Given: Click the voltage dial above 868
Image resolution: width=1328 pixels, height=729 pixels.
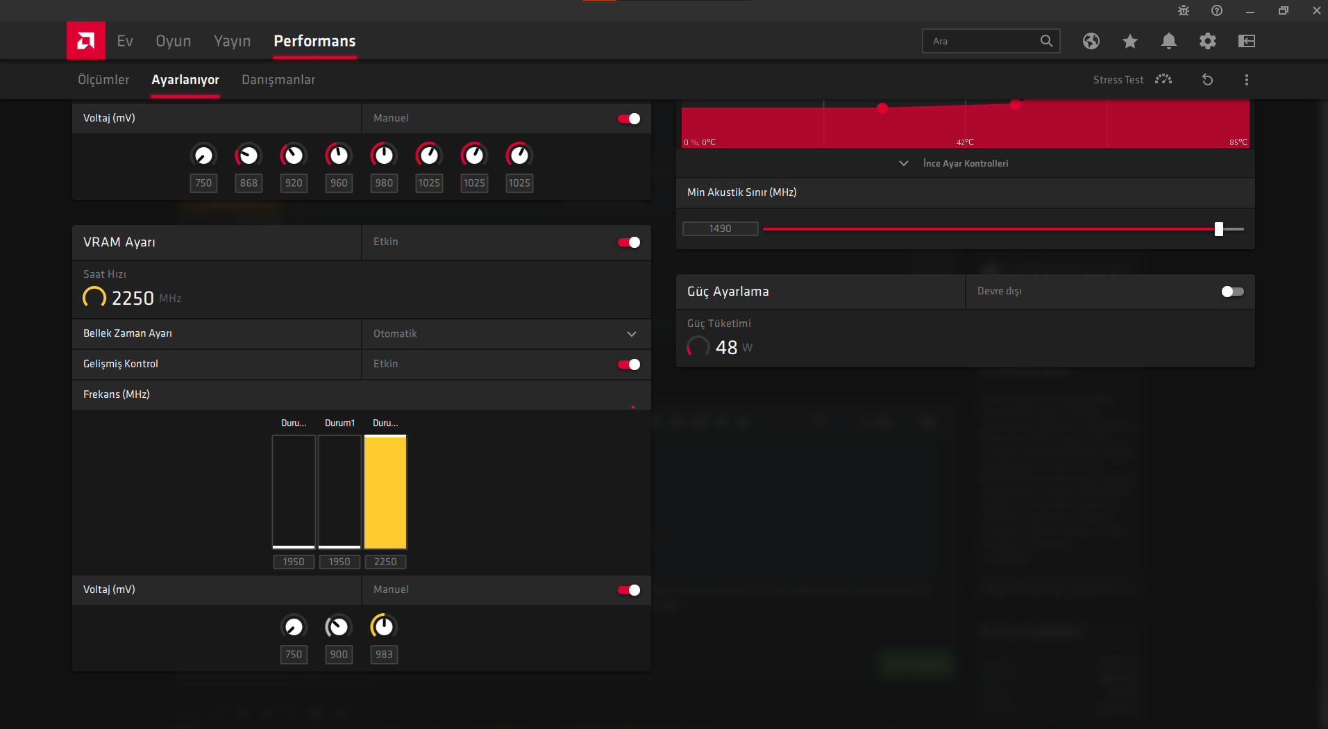Looking at the screenshot, I should (249, 155).
